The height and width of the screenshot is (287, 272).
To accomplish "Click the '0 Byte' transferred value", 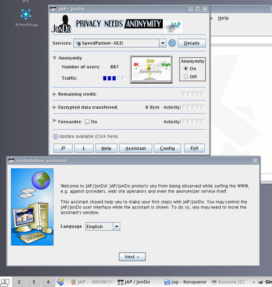I will 152,107.
